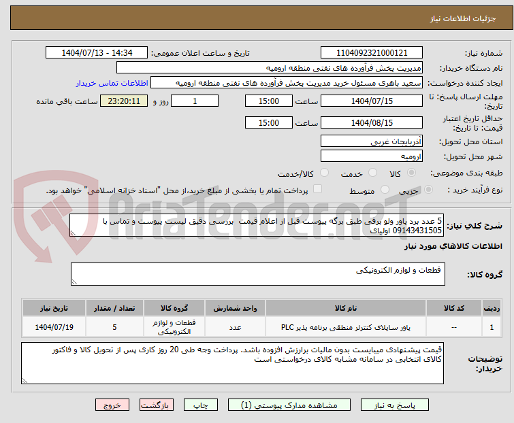Click the اطلاعات کالاهای مورد نیاز heading
The width and height of the screenshot is (514, 423).
tap(453, 246)
